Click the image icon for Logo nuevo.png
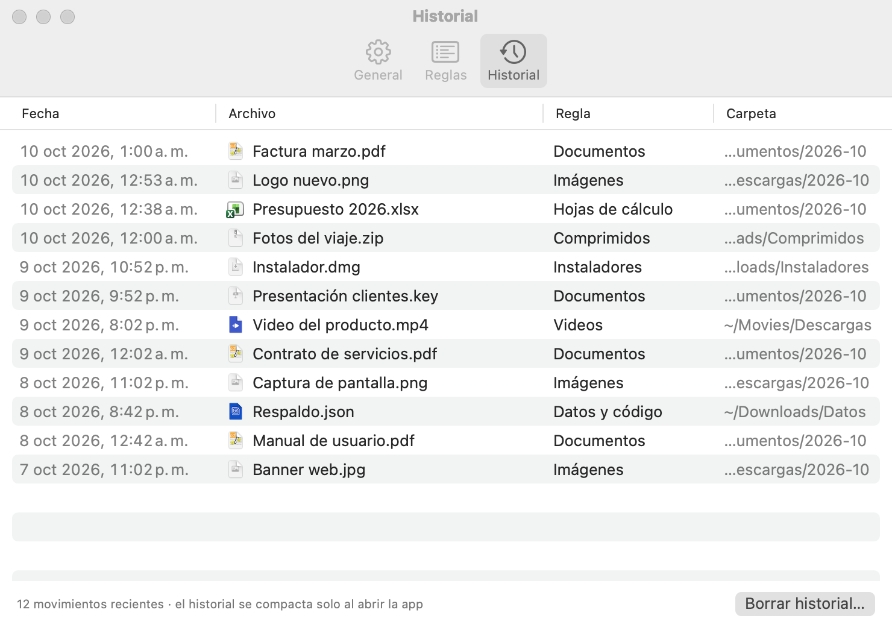This screenshot has height=627, width=892. (x=236, y=180)
